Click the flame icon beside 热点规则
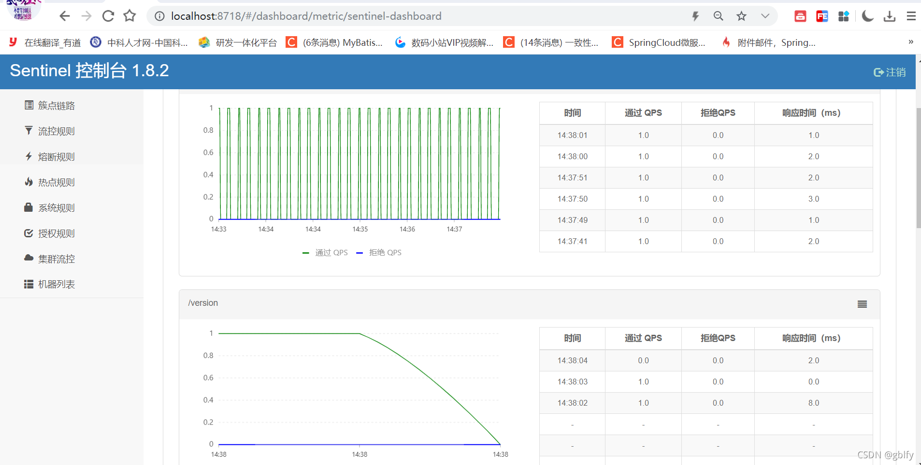This screenshot has width=921, height=465. pyautogui.click(x=29, y=182)
